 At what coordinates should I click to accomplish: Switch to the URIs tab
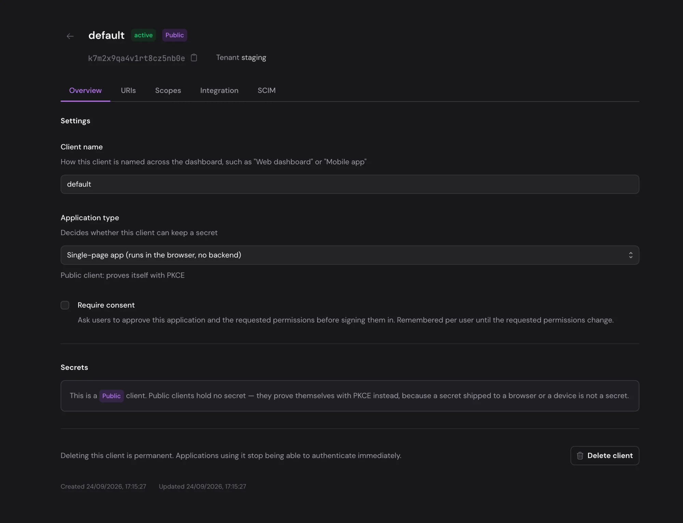[x=128, y=91]
